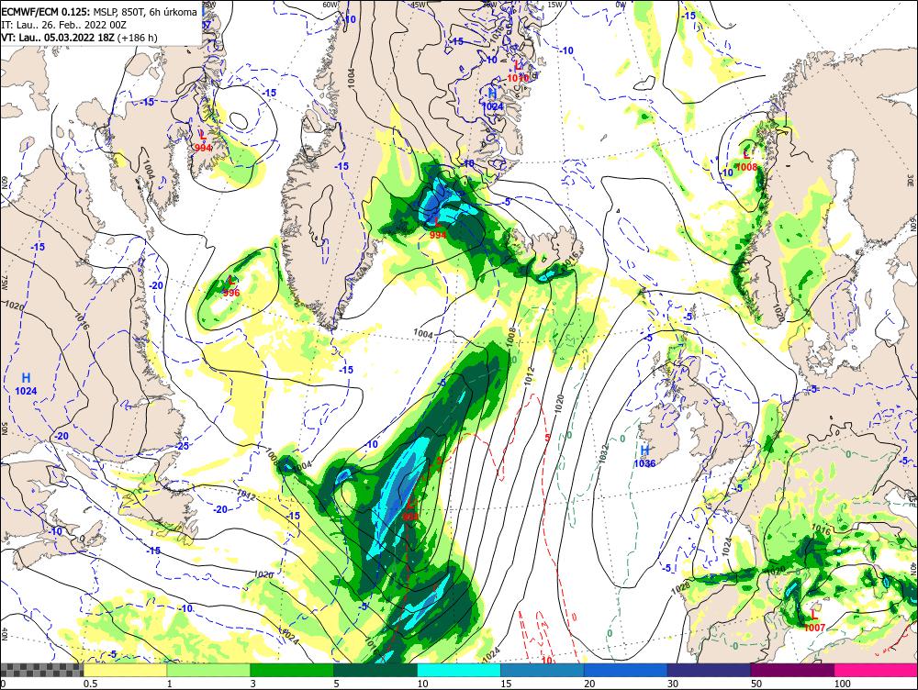This screenshot has height=690, width=918.
Task: Select the steel blue 15–20 legend swatch
Action: pyautogui.click(x=543, y=670)
